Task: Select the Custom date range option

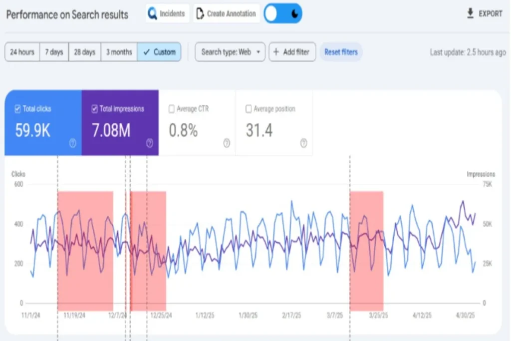Action: (x=159, y=52)
